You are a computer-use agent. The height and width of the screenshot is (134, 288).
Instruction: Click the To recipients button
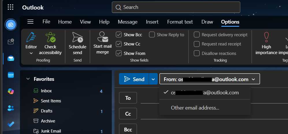pyautogui.click(x=128, y=98)
